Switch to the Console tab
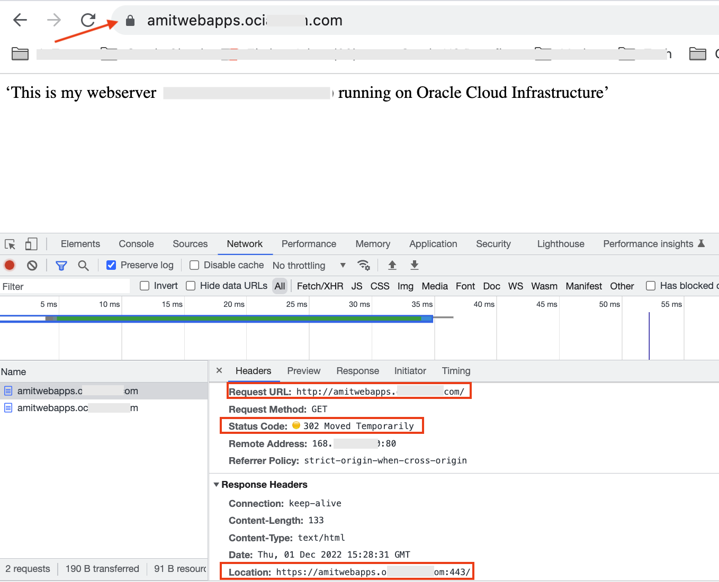Image resolution: width=719 pixels, height=582 pixels. pos(136,244)
